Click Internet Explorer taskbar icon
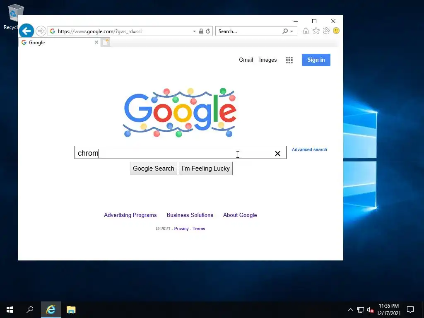The image size is (424, 318). 51,310
